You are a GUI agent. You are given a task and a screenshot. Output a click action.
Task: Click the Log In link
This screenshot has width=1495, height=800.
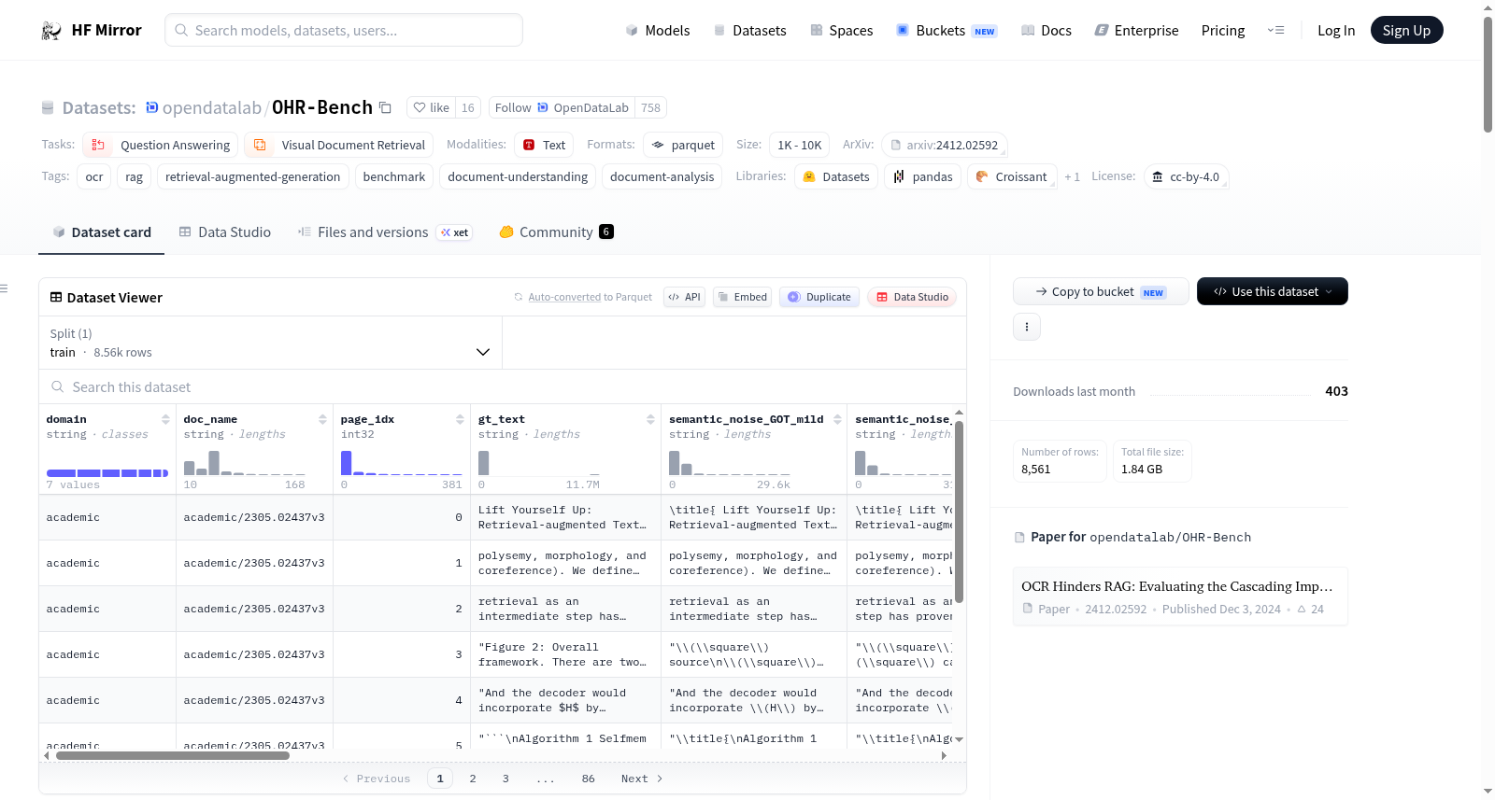point(1336,31)
